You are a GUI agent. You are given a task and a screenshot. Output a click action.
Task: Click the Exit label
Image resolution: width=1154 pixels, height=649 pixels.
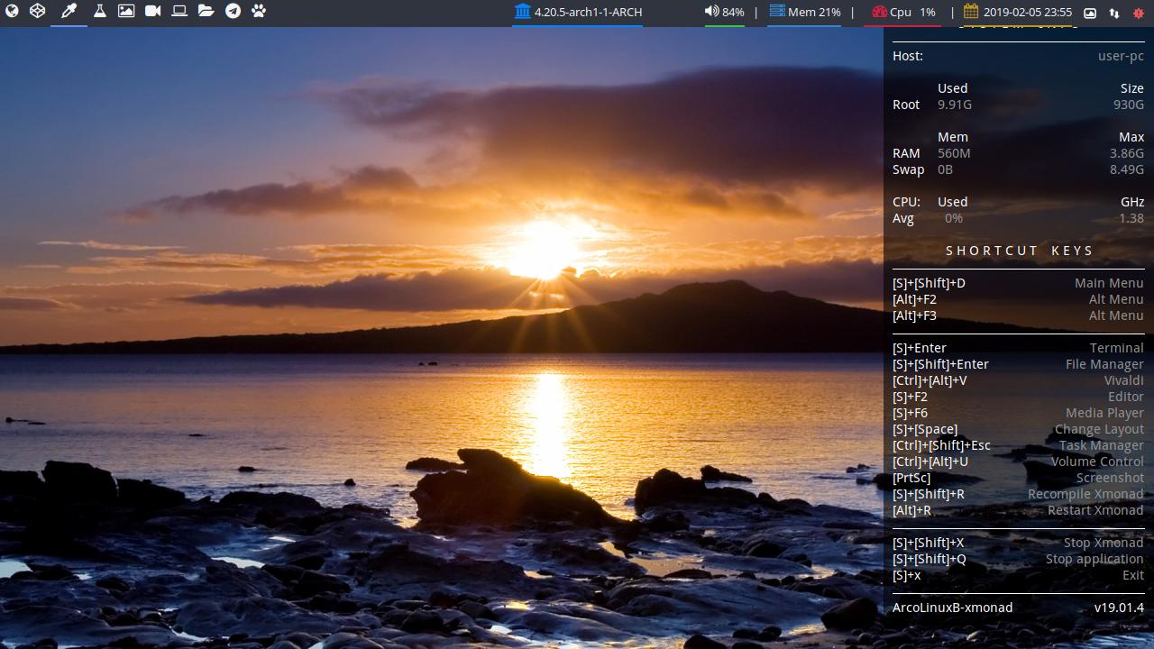click(x=1133, y=575)
